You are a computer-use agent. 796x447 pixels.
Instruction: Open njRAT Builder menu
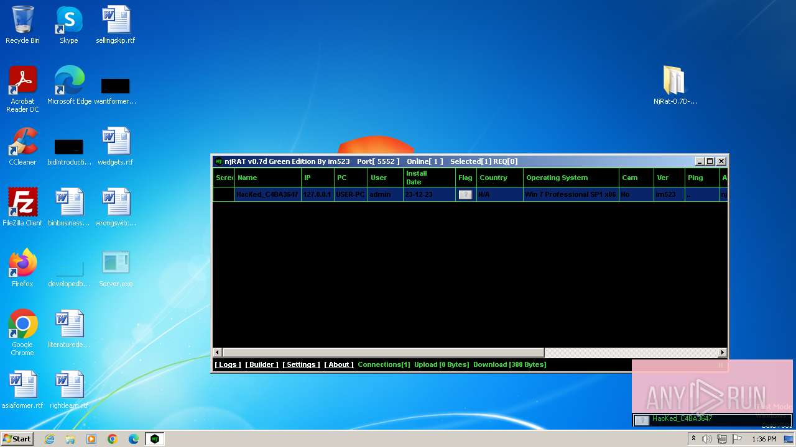[x=262, y=364]
